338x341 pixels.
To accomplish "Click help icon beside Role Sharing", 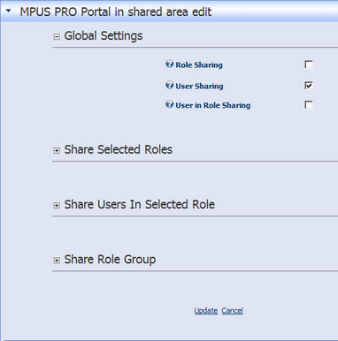I will pos(169,64).
